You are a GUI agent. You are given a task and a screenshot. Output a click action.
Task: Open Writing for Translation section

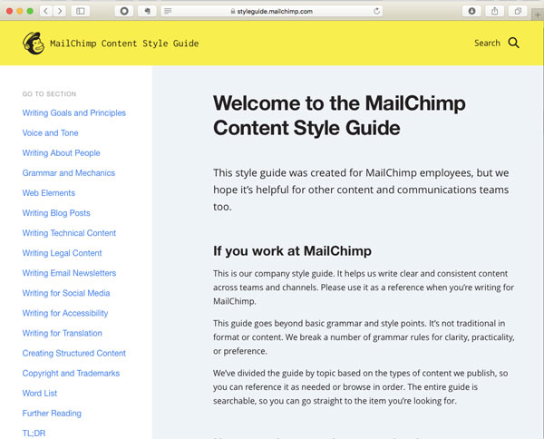(62, 333)
